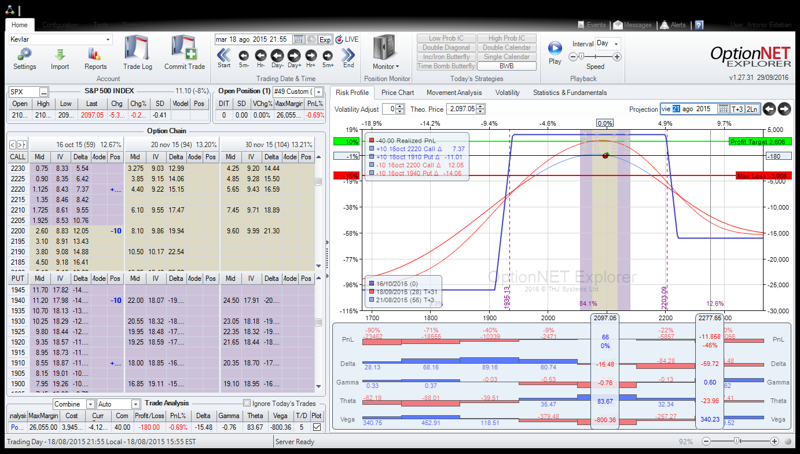800x454 pixels.
Task: Open the Reports chart icon
Action: (95, 54)
